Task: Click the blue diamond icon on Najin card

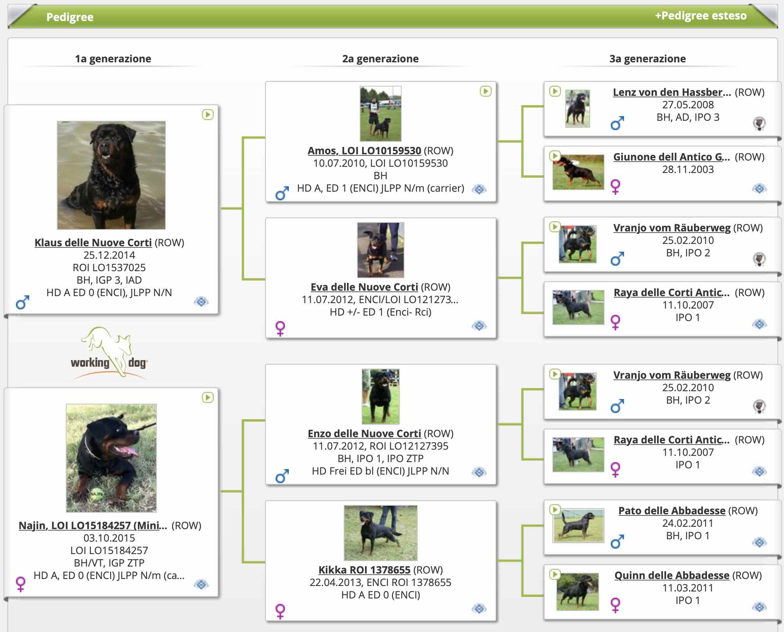Action: (x=201, y=584)
